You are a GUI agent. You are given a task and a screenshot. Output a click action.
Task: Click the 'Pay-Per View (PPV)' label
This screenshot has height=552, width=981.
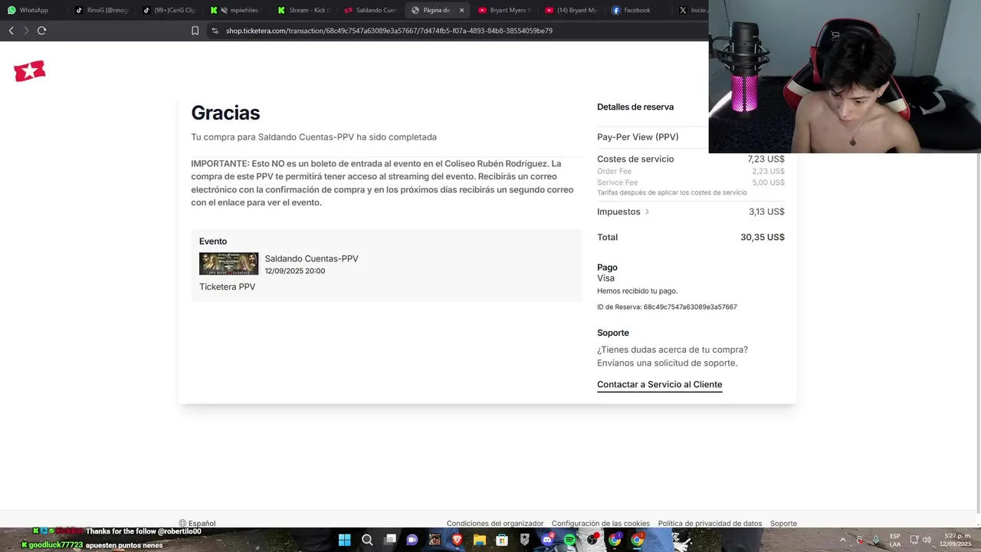click(x=638, y=137)
